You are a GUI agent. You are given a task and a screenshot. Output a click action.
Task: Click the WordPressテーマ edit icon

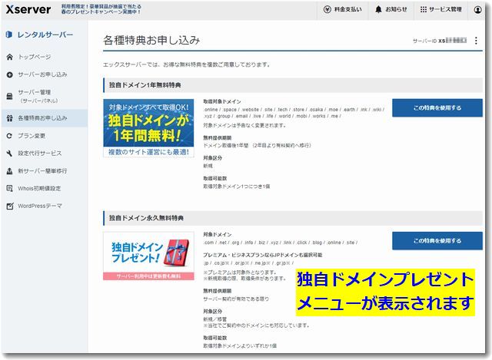[x=9, y=206]
